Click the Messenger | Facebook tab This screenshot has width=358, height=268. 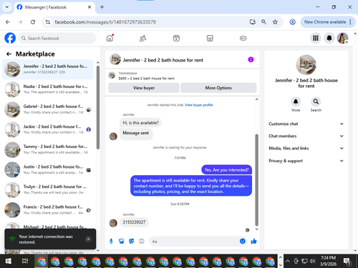(54, 7)
